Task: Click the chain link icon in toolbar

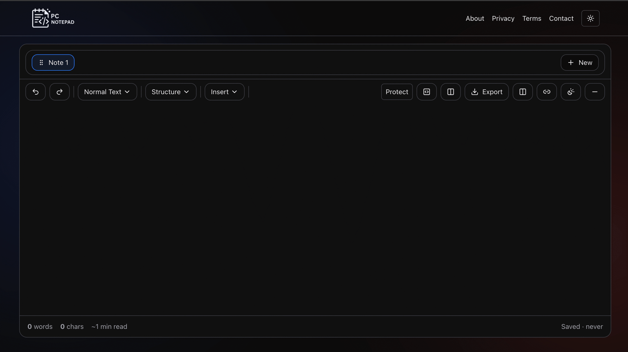Action: (547, 92)
